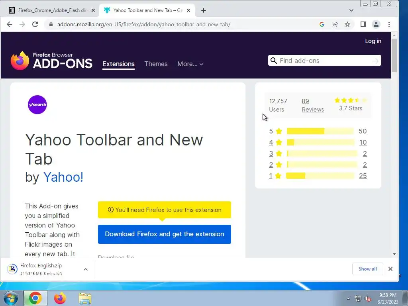Open the Themes section
The image size is (408, 306).
point(156,64)
